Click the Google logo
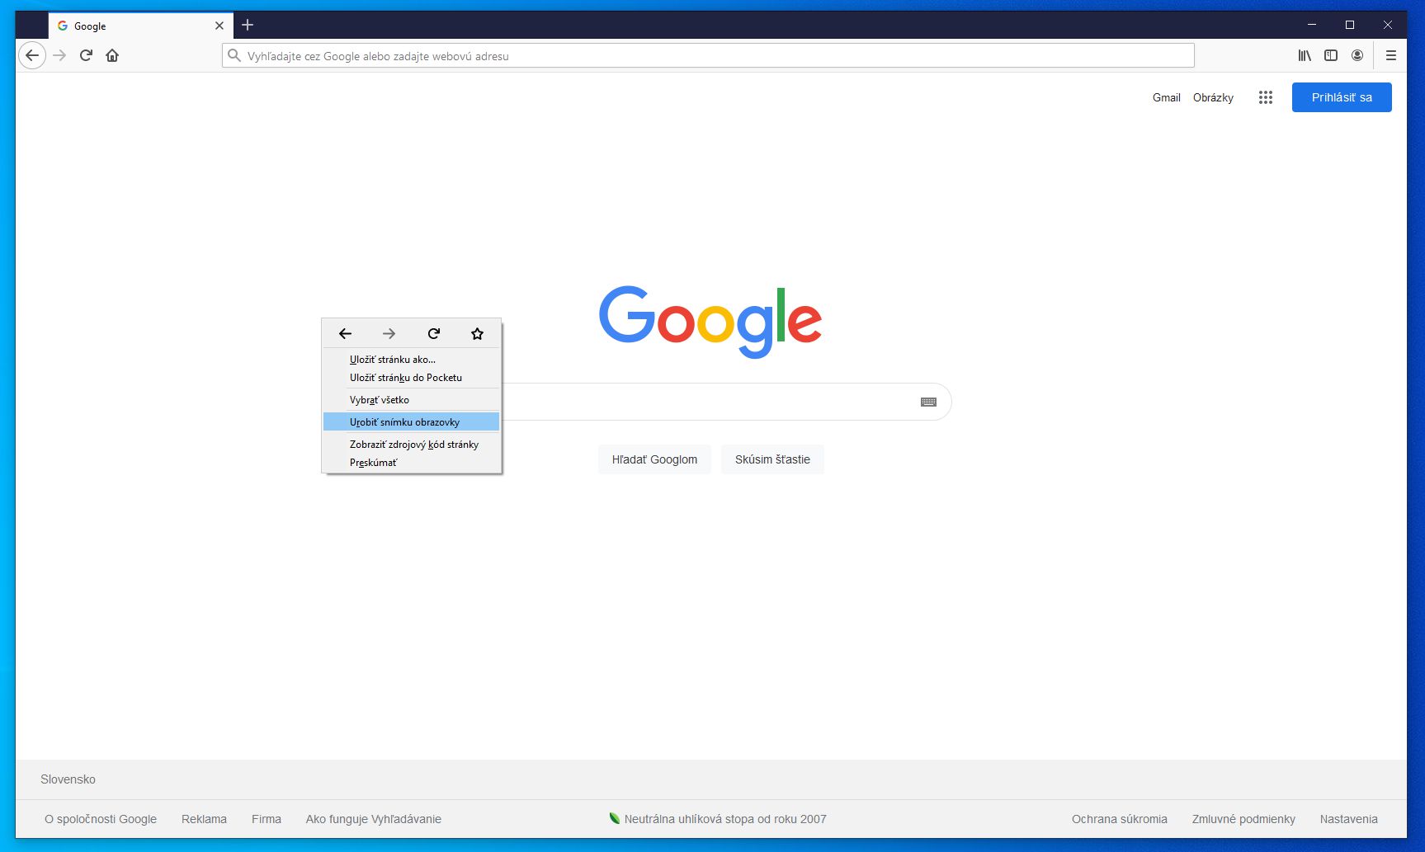 (710, 322)
